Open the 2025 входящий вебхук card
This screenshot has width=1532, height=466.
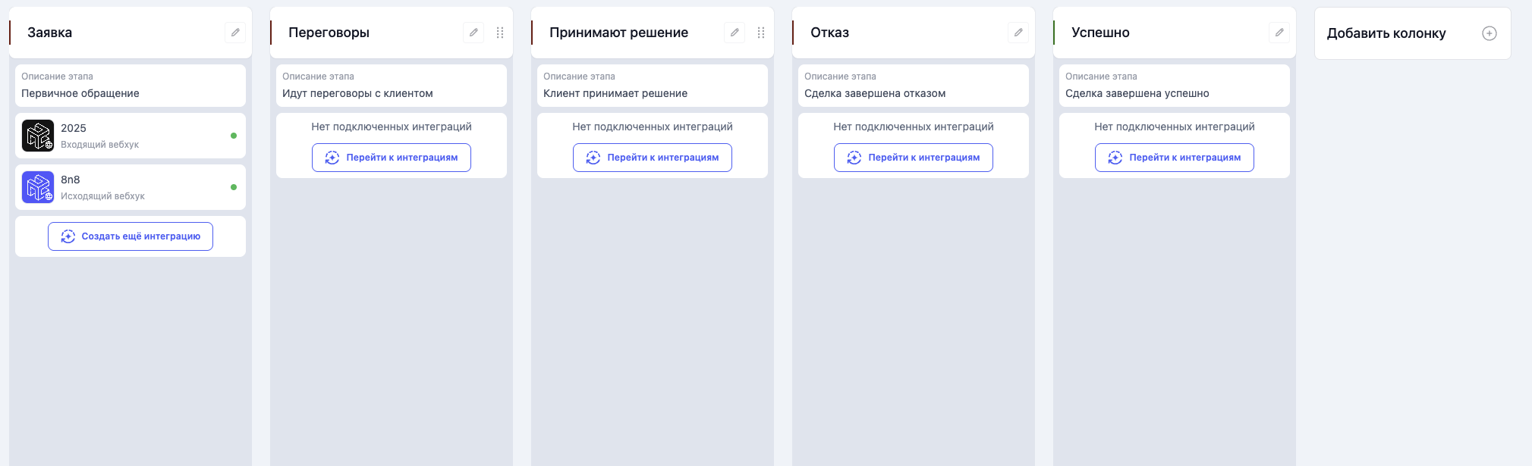130,136
